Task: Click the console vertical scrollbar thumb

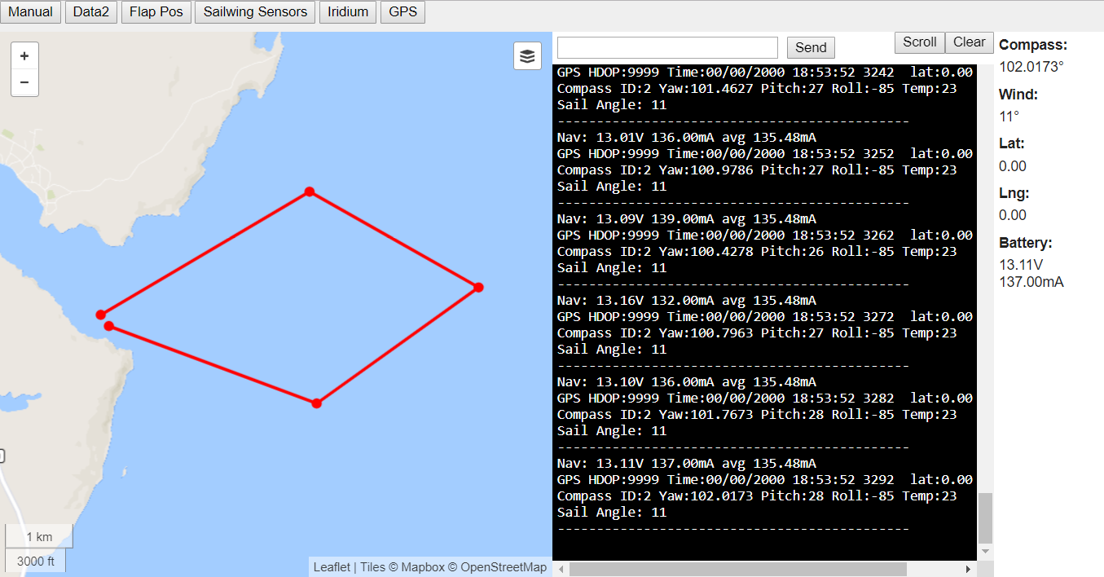Action: tap(985, 518)
